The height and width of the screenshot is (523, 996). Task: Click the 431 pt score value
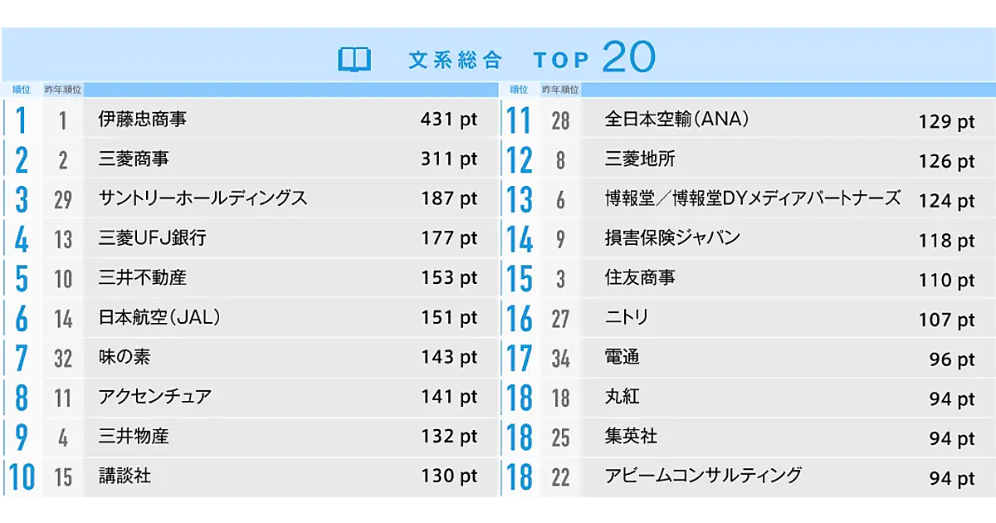pos(449,120)
